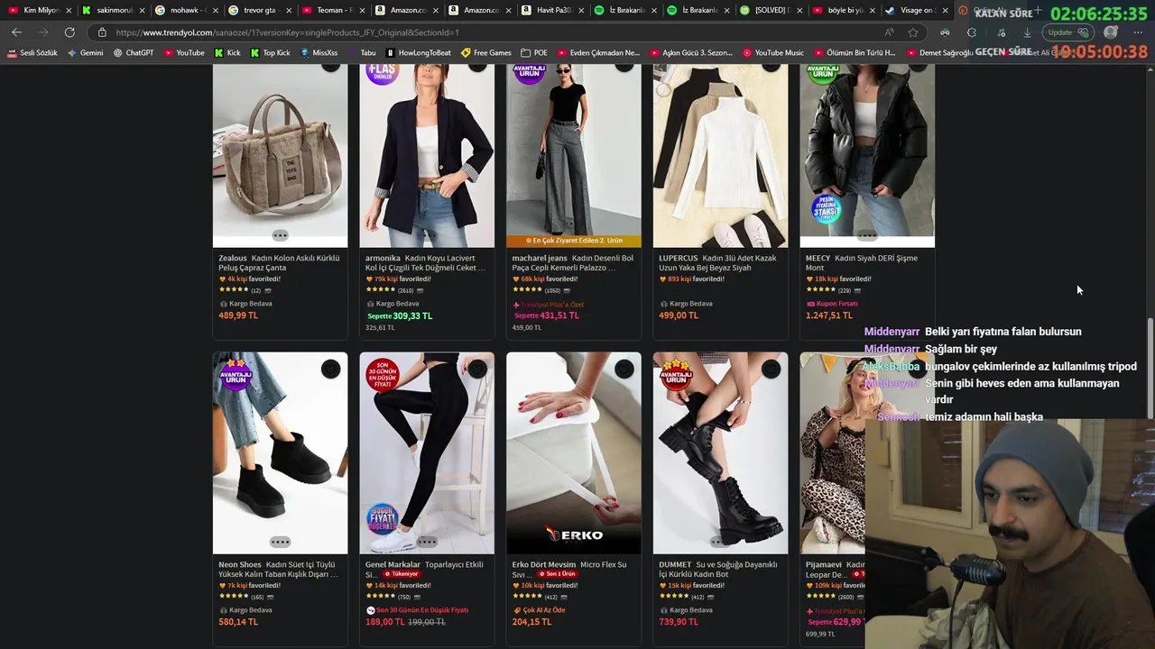Image resolution: width=1155 pixels, height=649 pixels.
Task: Open the YouTube Music bookmark
Action: (x=773, y=53)
